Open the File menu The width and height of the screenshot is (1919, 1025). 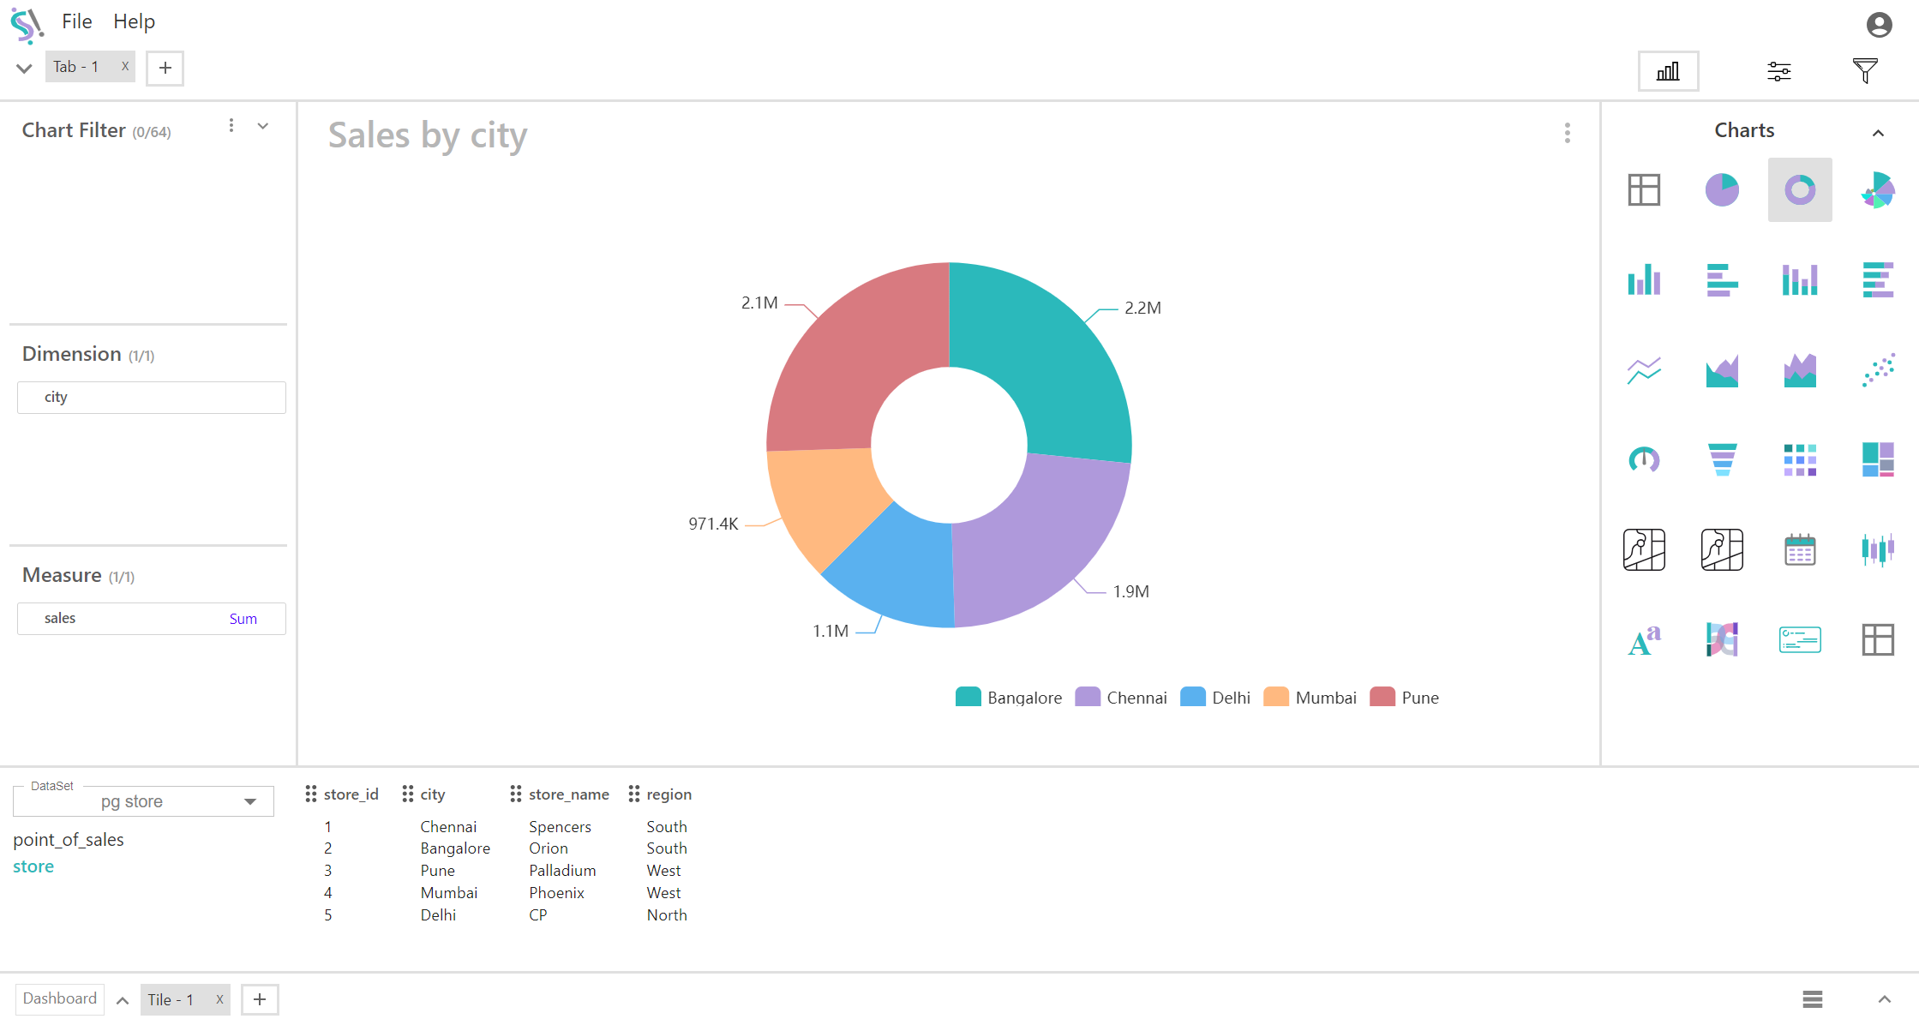tap(76, 21)
